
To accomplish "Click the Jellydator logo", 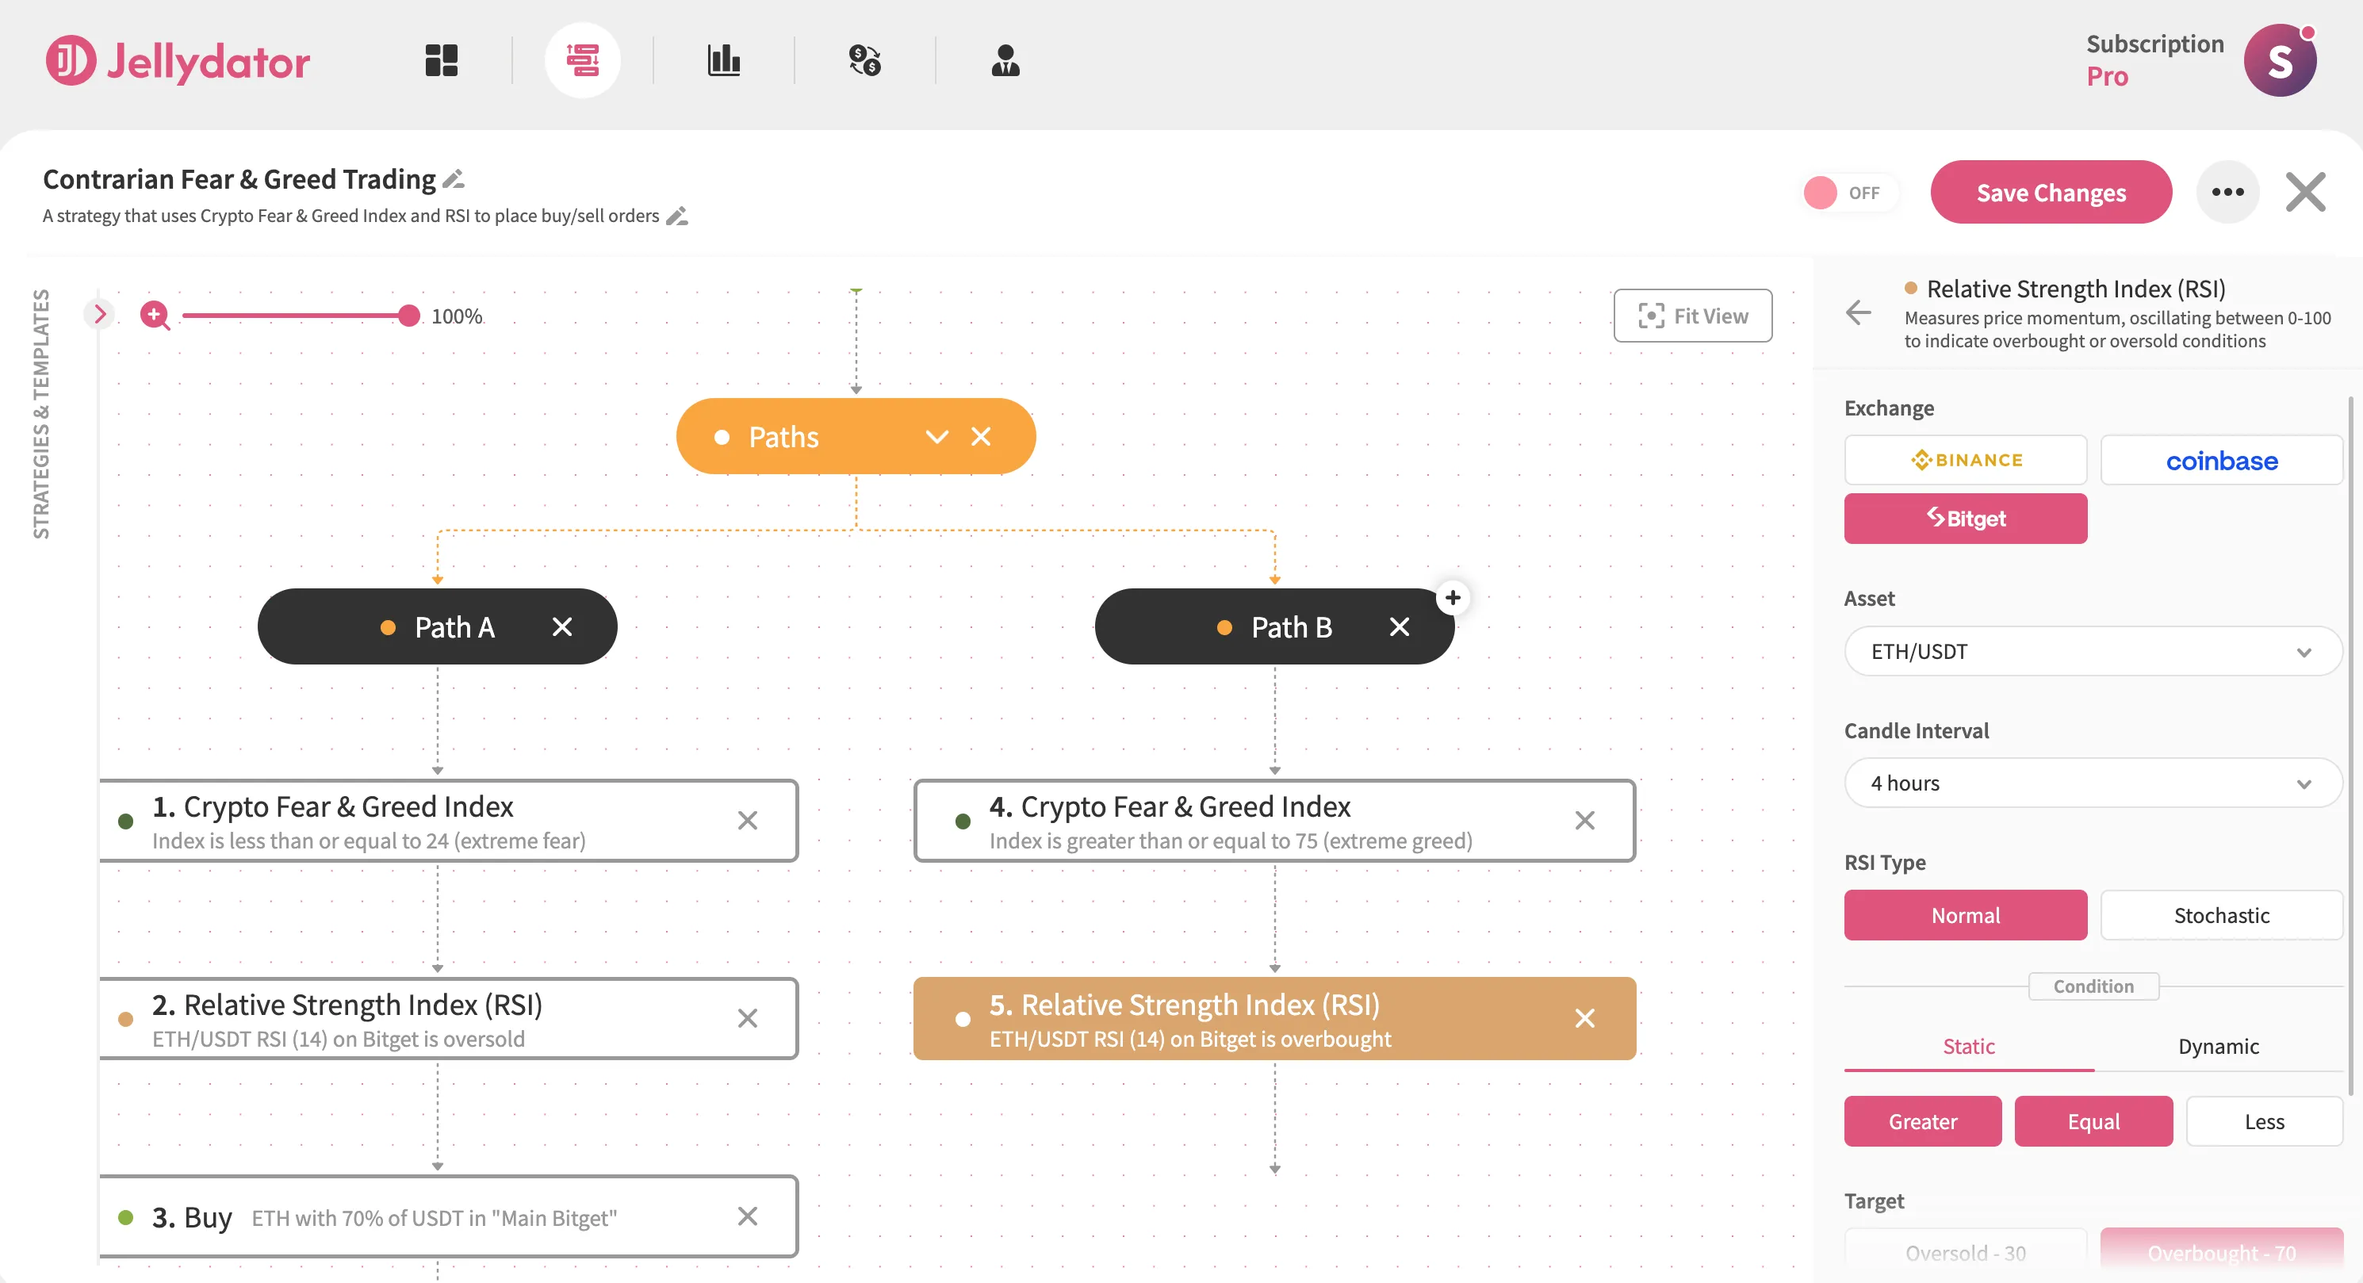I will [x=178, y=60].
